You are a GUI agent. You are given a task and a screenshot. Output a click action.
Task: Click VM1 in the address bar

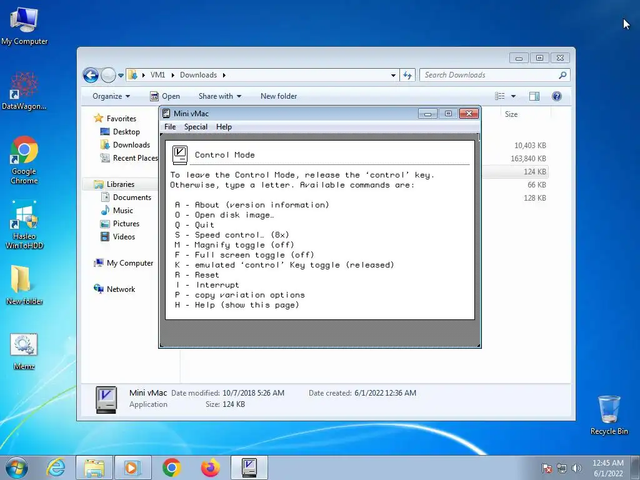point(157,75)
